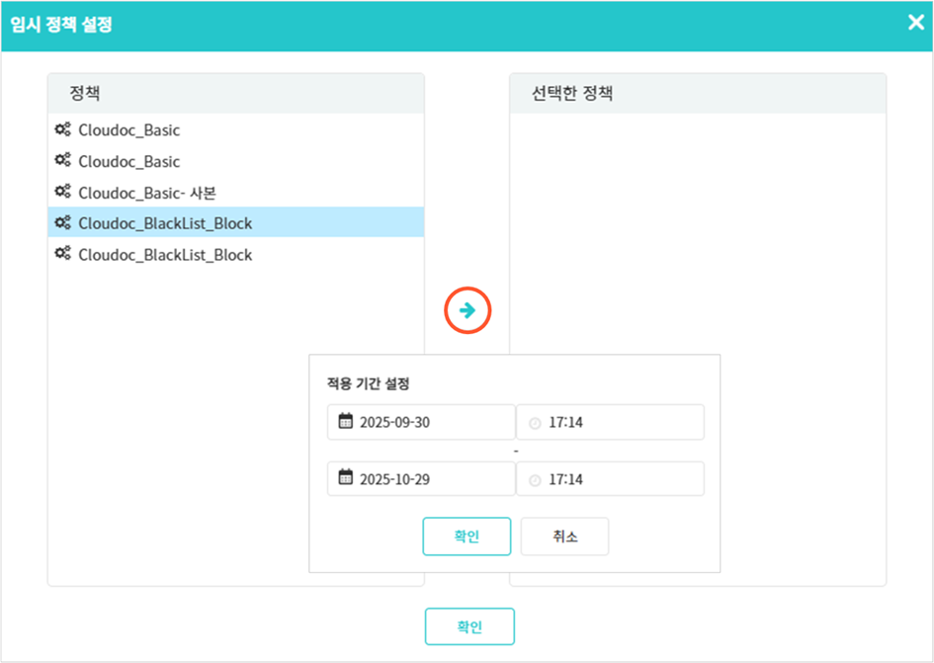Close the 임시 정책 설정 dialog
This screenshot has height=663, width=934.
pos(915,23)
